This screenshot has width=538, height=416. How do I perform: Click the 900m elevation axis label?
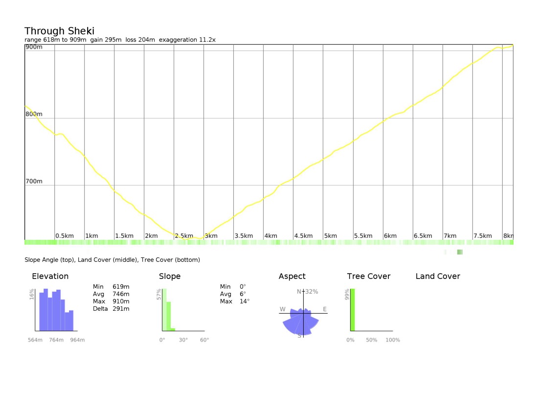tap(34, 47)
